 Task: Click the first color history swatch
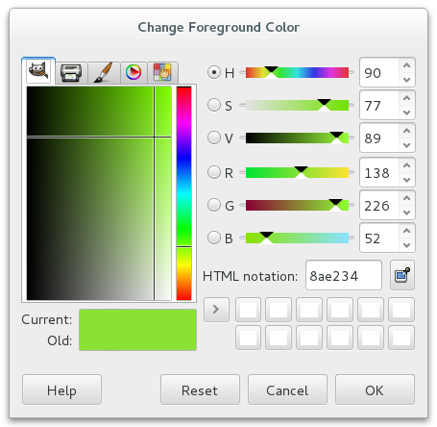(x=248, y=310)
